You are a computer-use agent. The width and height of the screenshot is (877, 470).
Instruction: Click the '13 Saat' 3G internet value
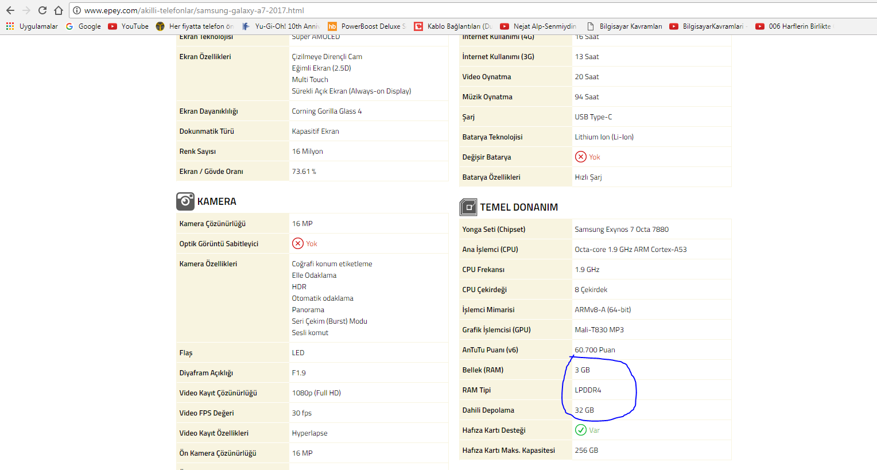click(x=587, y=57)
